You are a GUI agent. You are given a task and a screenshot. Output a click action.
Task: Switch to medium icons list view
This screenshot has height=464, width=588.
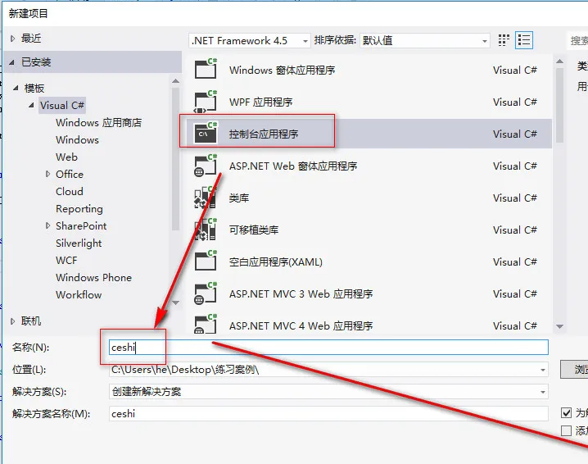point(524,40)
